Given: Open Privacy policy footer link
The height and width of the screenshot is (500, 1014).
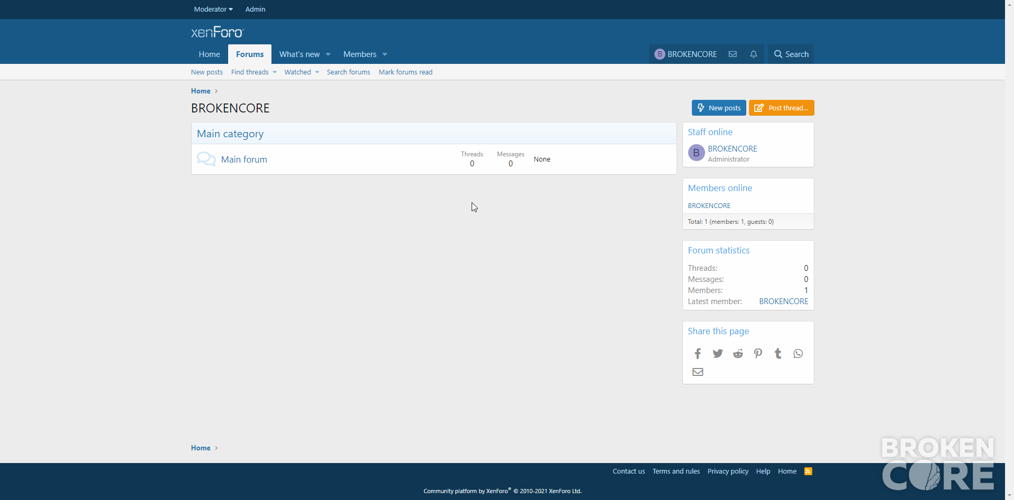Looking at the screenshot, I should coord(728,471).
